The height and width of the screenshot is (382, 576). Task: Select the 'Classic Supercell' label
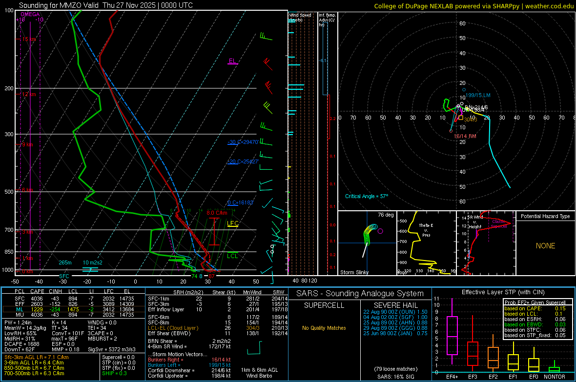pos(499,224)
